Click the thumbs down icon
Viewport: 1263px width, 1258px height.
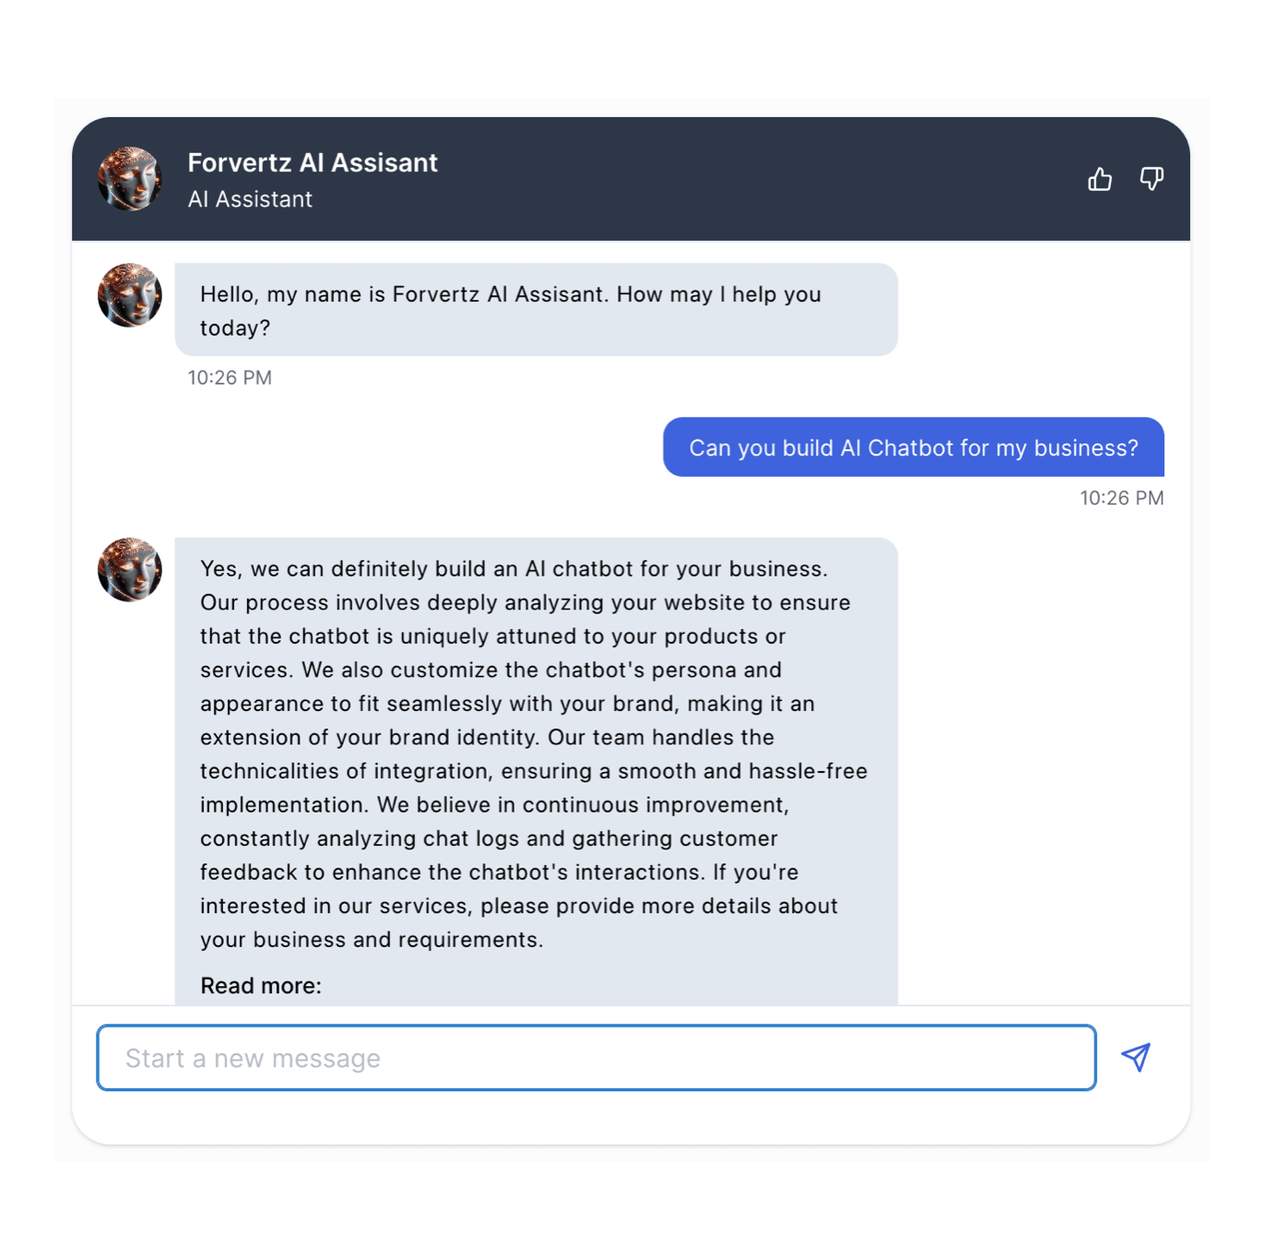coord(1151,179)
